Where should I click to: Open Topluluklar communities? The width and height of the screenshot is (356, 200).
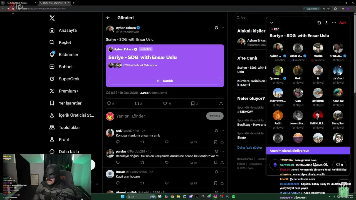tap(65, 127)
